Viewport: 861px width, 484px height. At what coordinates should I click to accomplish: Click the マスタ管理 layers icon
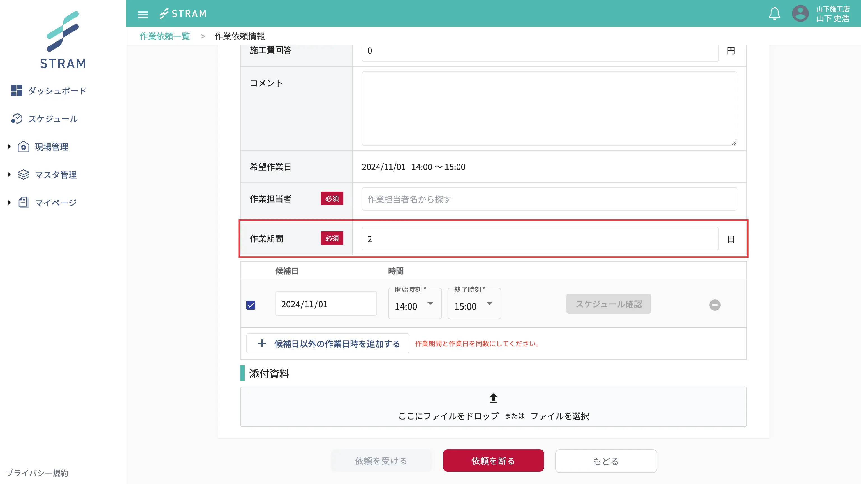coord(23,175)
